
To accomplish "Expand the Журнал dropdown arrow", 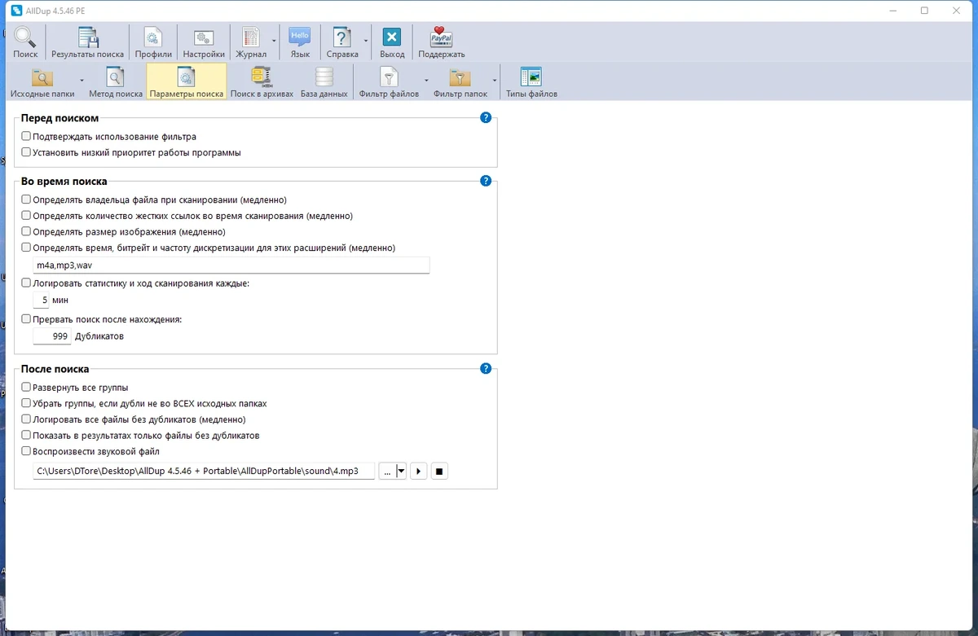I will 274,41.
